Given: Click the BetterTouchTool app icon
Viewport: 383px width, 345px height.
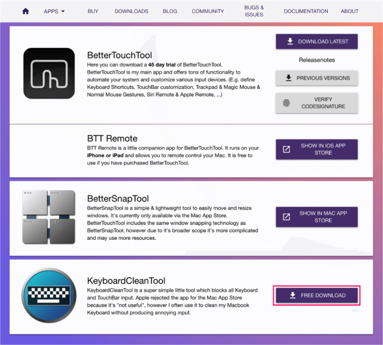Looking at the screenshot, I should [x=49, y=74].
